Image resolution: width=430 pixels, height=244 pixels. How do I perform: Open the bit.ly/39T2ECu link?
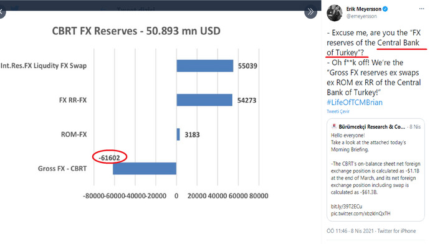[x=346, y=207]
